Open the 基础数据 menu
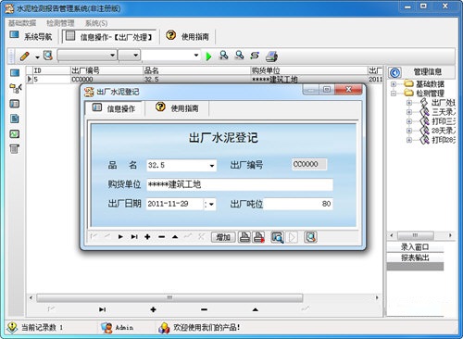 pos(22,23)
